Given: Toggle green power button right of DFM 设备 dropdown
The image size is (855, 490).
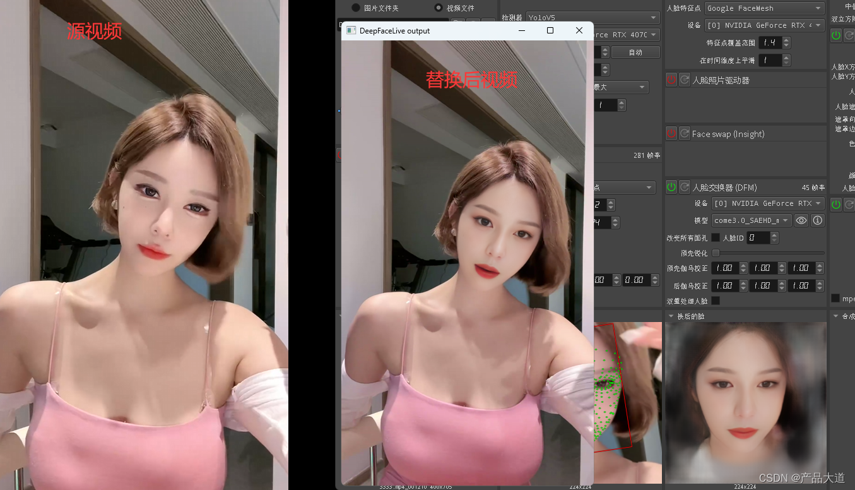Looking at the screenshot, I should pos(836,204).
